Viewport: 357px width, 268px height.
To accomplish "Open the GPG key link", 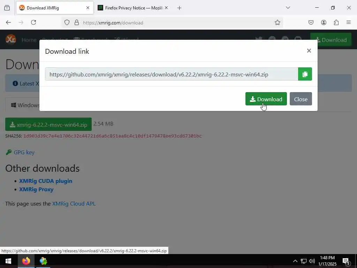I will point(24,152).
